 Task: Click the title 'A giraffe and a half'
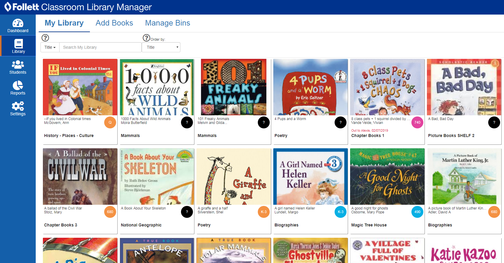(213, 208)
